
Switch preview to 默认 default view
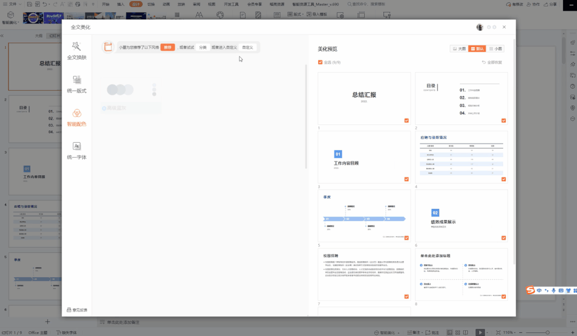[x=477, y=49]
